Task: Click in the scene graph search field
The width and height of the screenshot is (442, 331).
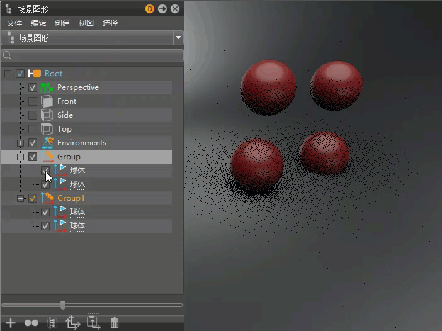Action: pyautogui.click(x=93, y=55)
